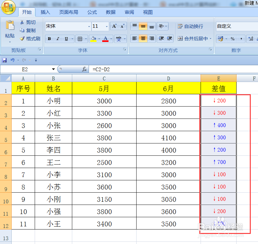Image resolution: width=258 pixels, height=244 pixels.
Task: Switch to 插入 tab
Action: click(45, 12)
